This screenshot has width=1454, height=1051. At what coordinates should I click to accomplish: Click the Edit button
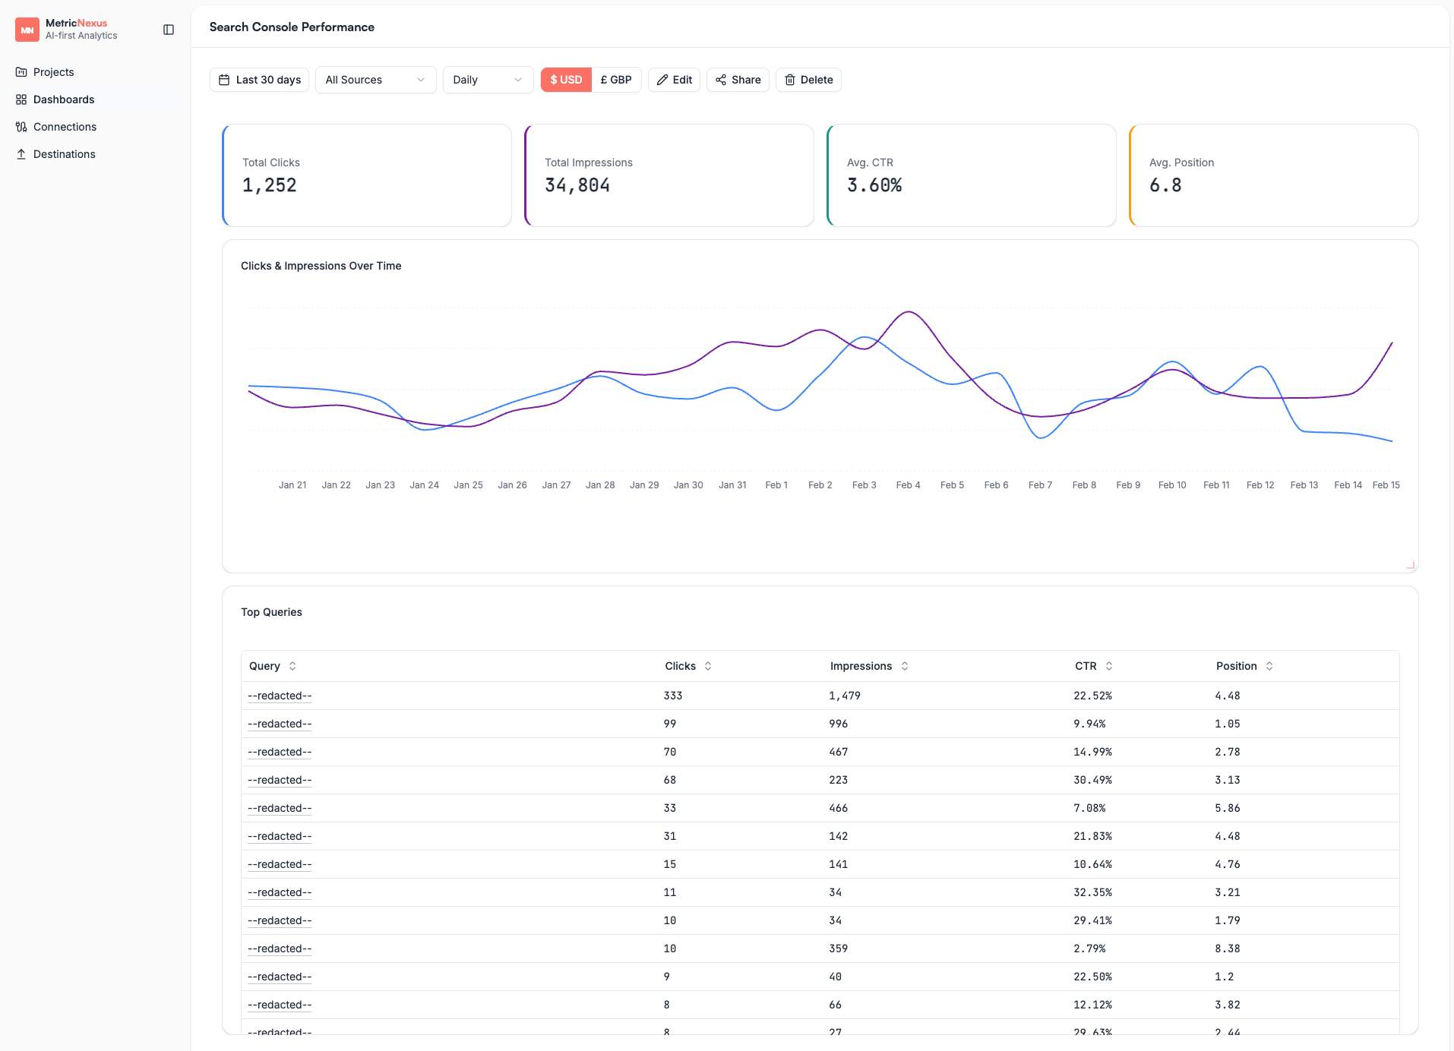[675, 79]
